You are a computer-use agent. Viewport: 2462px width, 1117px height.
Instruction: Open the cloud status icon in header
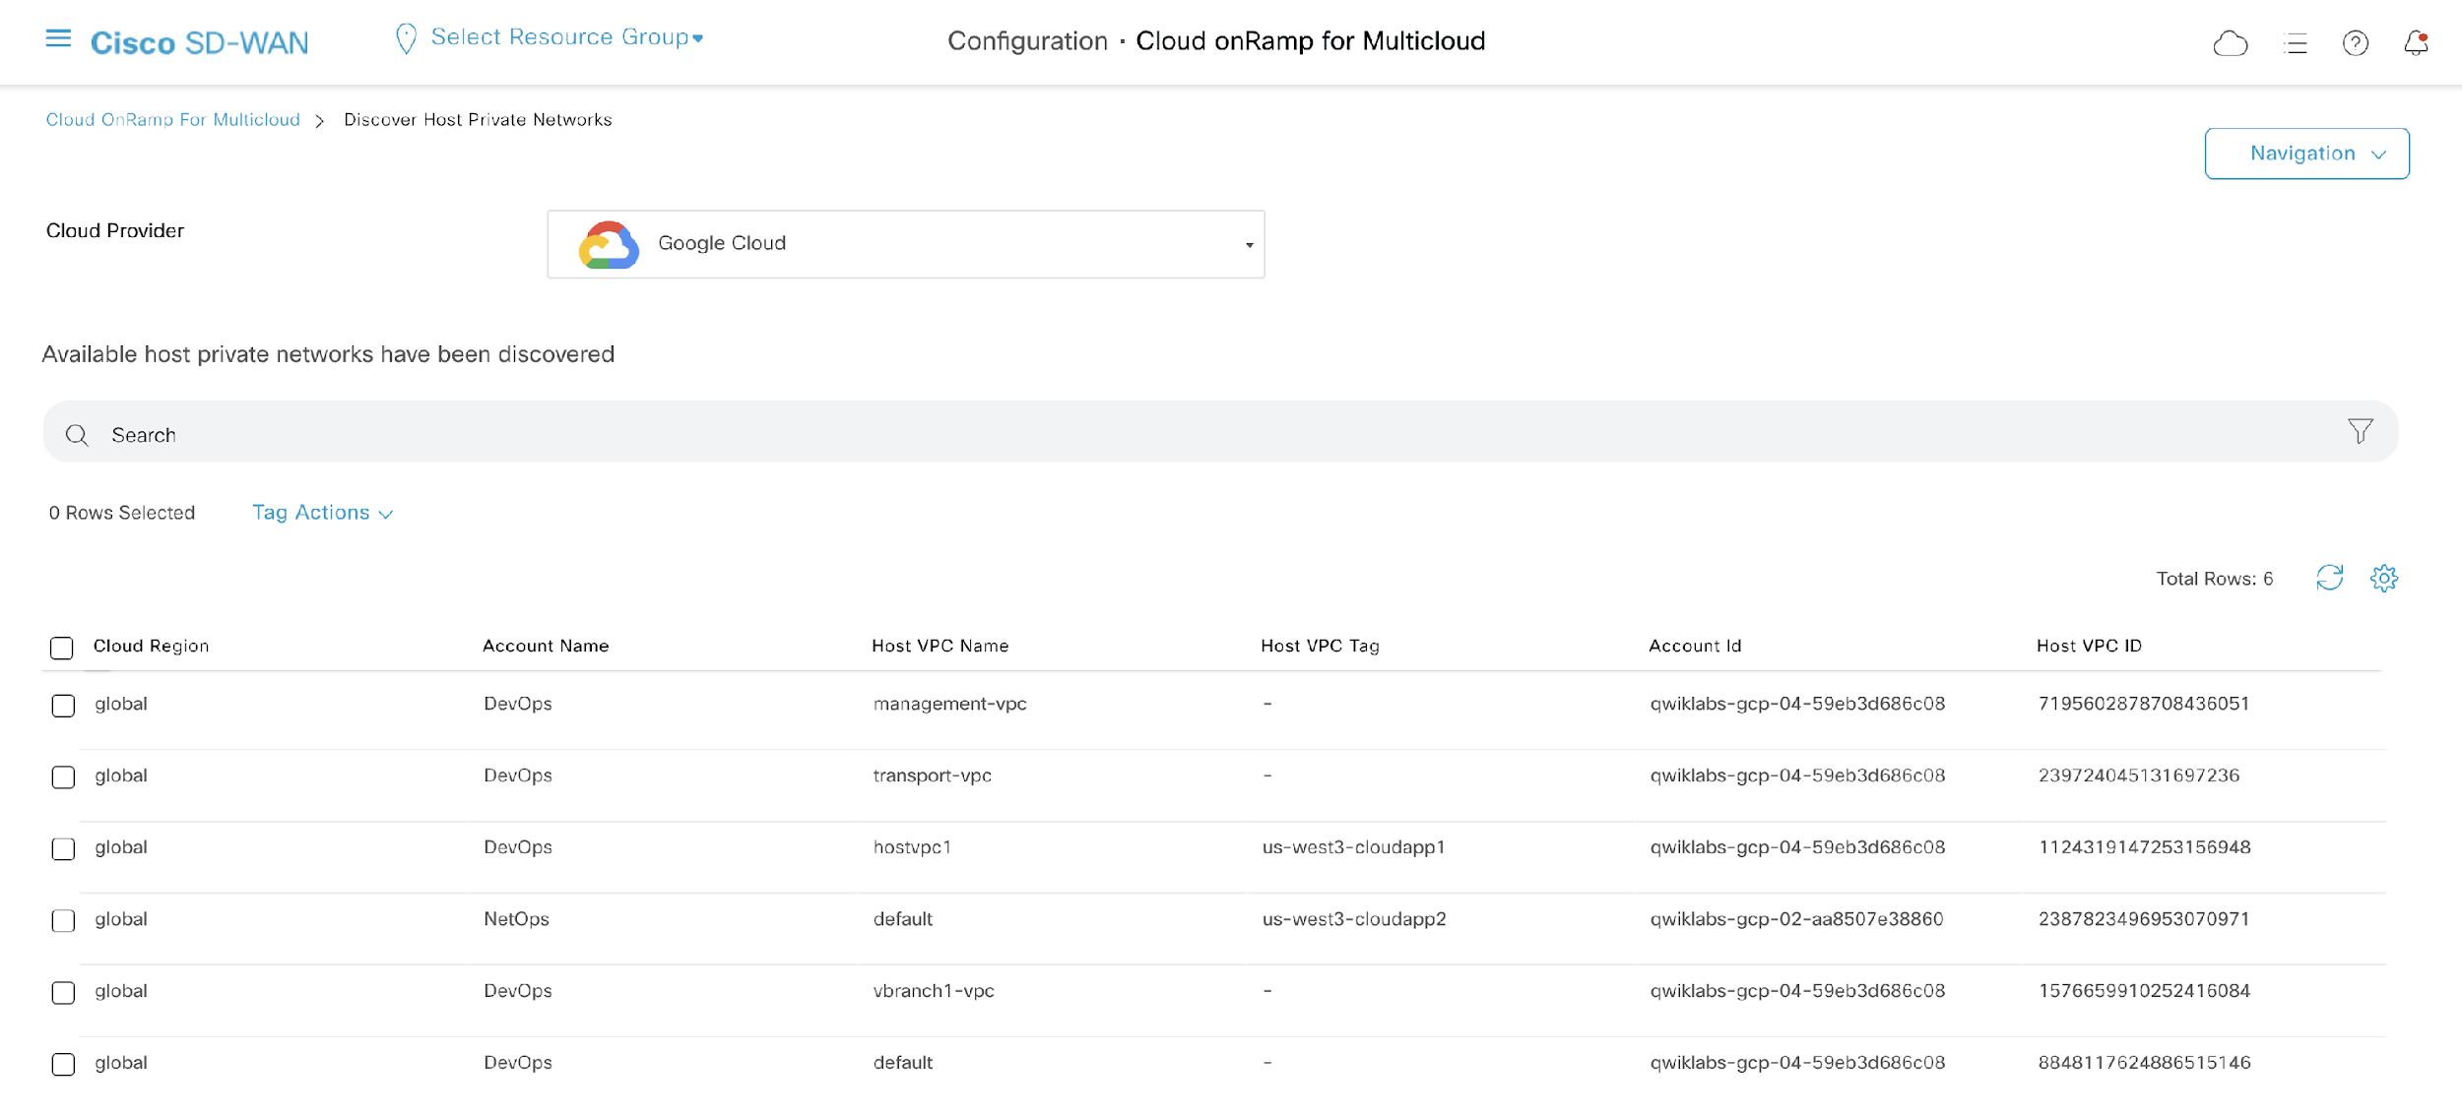coord(2230,43)
